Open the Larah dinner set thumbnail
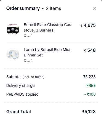Viewport: 102px width, 120px height. (x=13, y=55)
